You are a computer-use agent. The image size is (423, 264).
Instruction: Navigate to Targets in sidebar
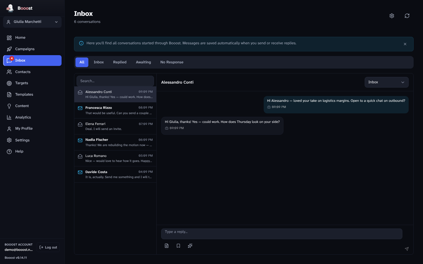tap(32, 83)
